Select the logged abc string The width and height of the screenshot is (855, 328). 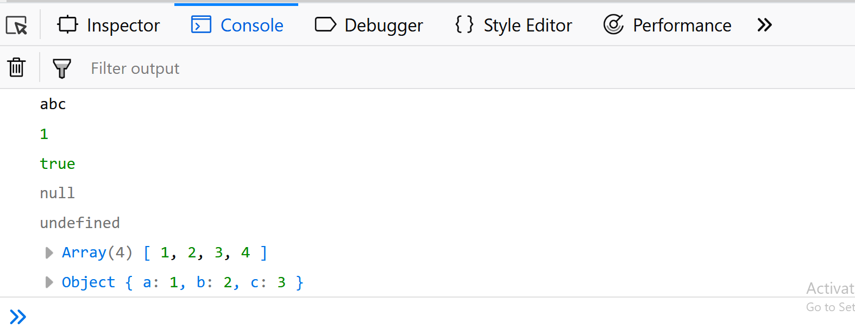tap(53, 104)
